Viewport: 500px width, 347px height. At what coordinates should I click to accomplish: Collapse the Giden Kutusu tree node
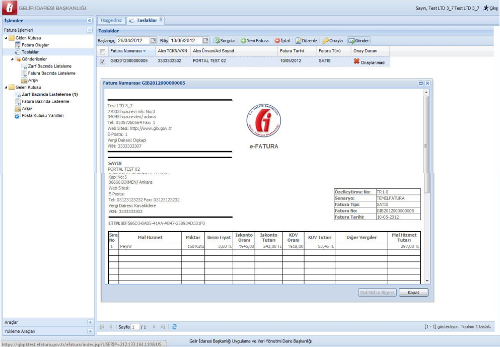(x=6, y=38)
